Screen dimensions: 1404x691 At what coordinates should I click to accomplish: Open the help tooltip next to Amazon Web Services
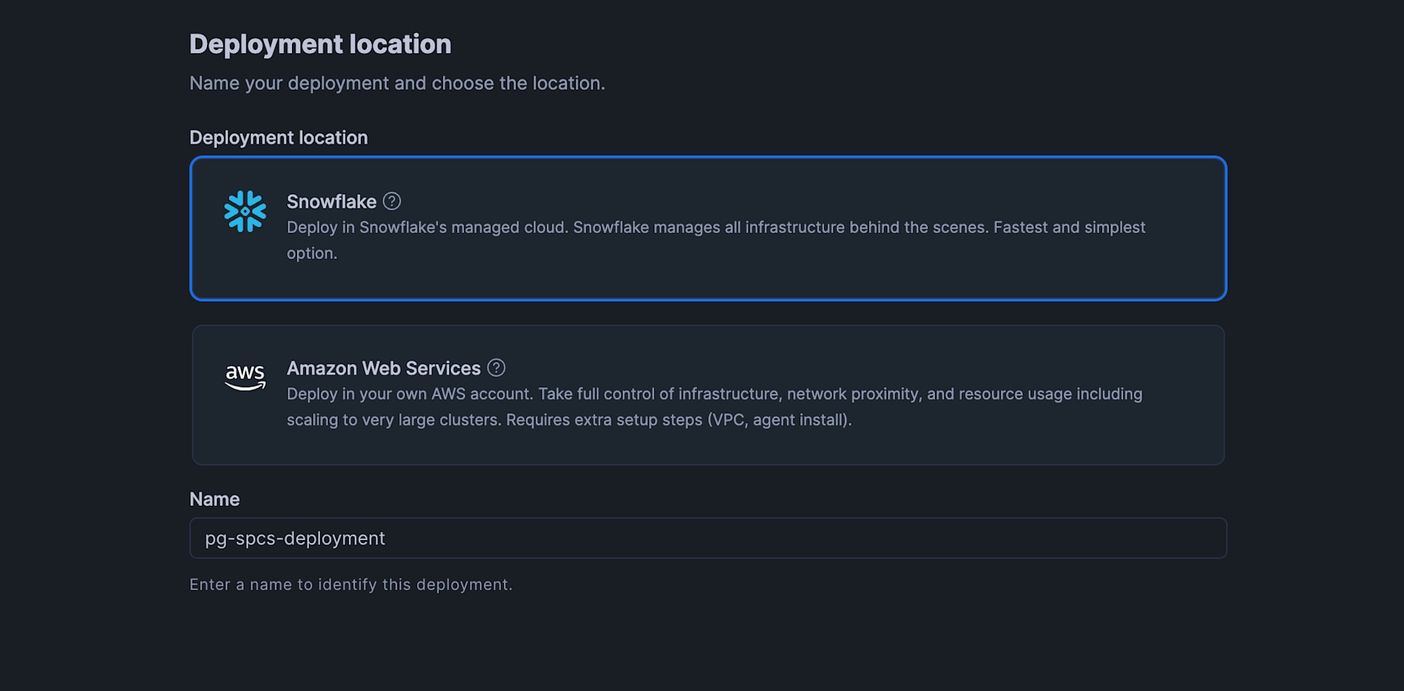(x=496, y=368)
